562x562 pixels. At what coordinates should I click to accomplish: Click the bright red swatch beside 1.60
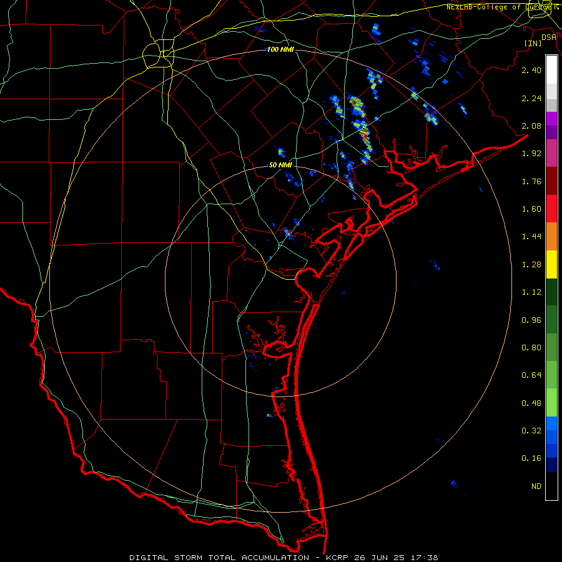point(551,209)
